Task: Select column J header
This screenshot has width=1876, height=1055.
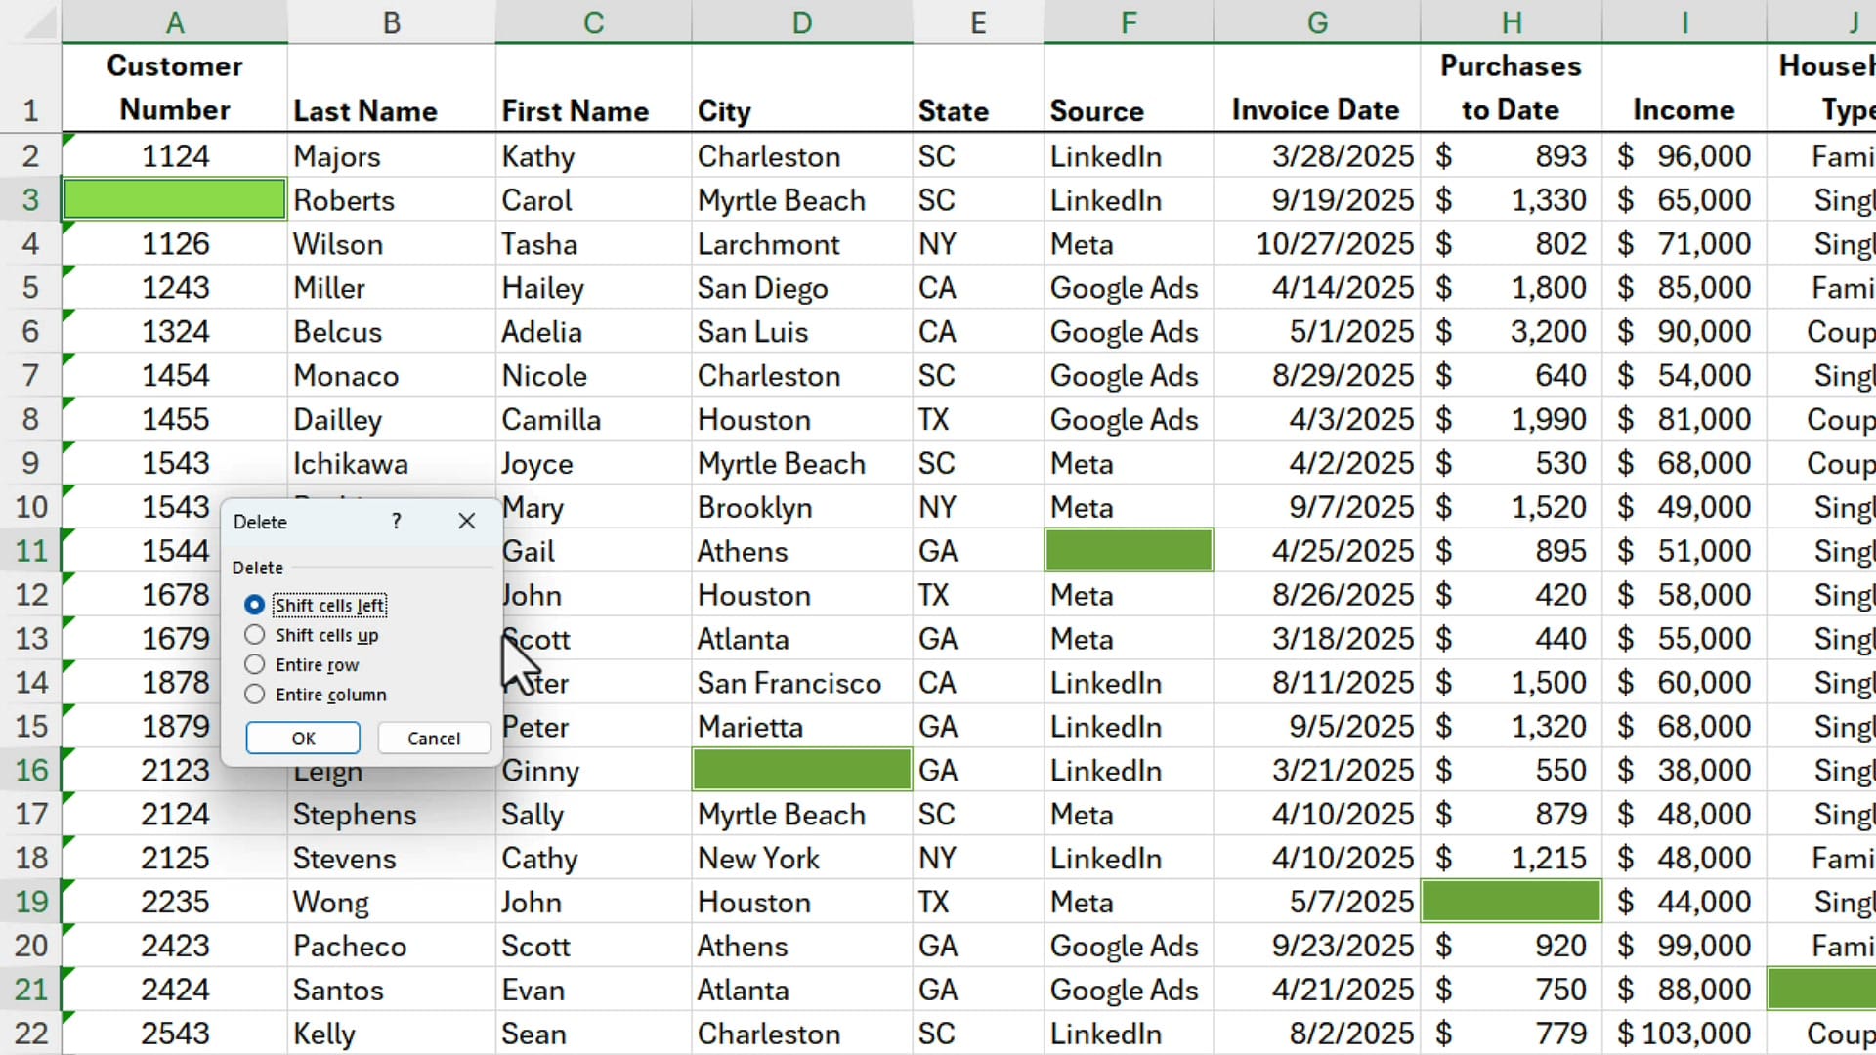Action: 1852,21
